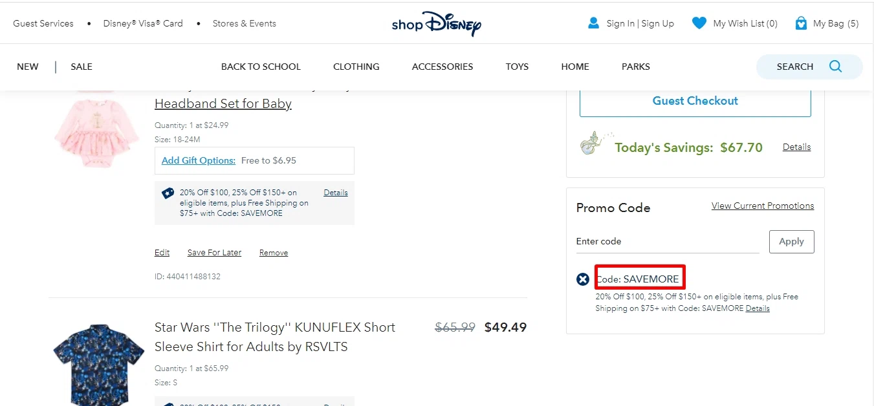Open the HOME menu
Screen dimensions: 874x406
pos(575,67)
